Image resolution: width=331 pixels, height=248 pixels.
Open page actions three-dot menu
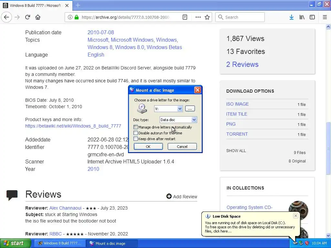coord(198,17)
